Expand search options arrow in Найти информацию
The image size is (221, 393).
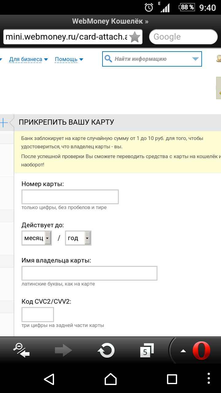click(195, 59)
